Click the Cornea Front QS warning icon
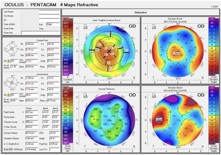Viewport: 221px width, 155px height. (8, 61)
